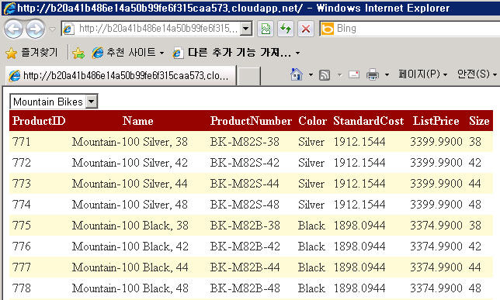Click the Add to Favorites Bar star icon

pos(78,53)
